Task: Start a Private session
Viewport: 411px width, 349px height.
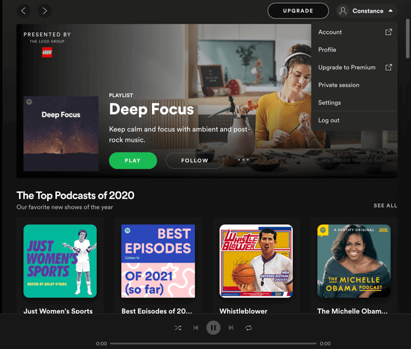Action: coord(355,85)
